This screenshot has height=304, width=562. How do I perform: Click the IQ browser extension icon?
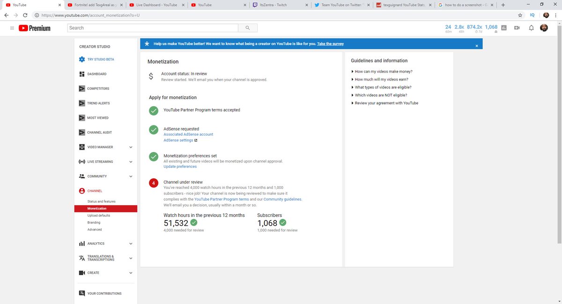coord(532,15)
